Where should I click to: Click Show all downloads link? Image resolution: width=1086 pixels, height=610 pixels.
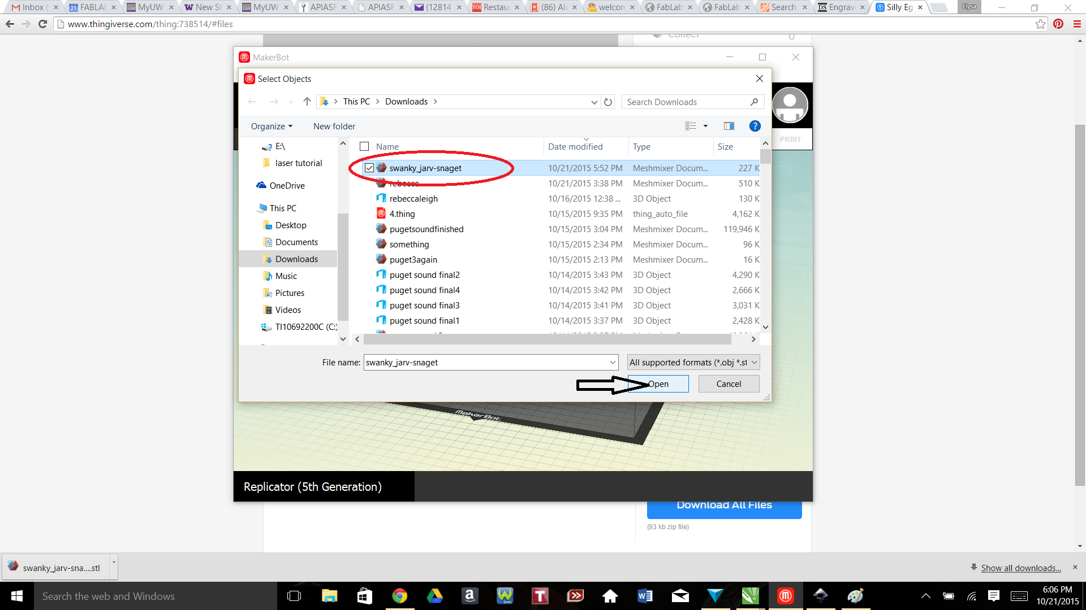click(x=1020, y=568)
